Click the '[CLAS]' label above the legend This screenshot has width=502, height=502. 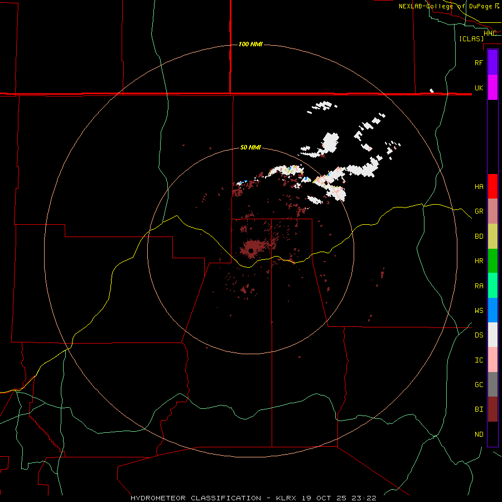coord(471,38)
